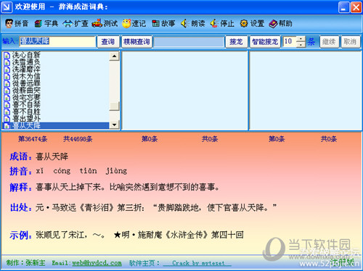Image resolution: width=363 pixels, height=271 pixels.
Task: Click the 智能接龙 smart chain button
Action: 265,42
